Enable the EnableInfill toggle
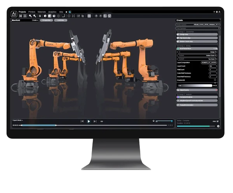This screenshot has height=193, width=233. tap(215, 79)
